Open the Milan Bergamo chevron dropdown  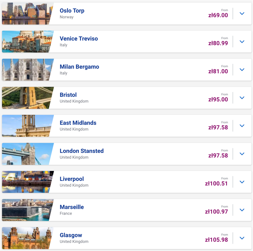coord(242,70)
